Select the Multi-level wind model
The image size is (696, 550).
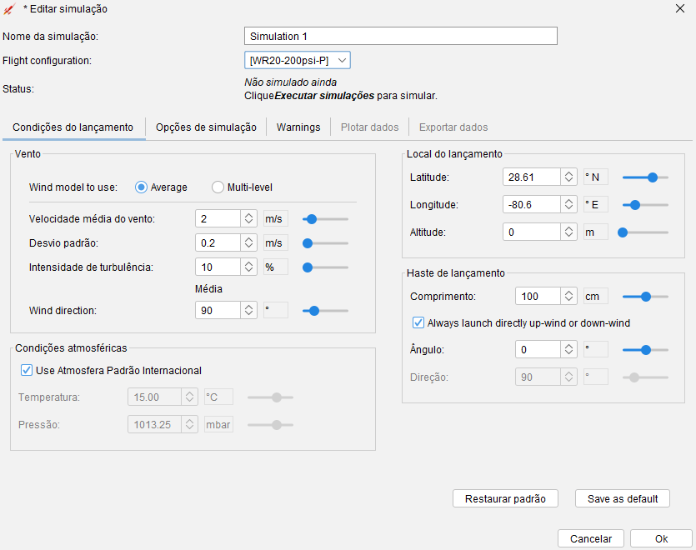[218, 187]
